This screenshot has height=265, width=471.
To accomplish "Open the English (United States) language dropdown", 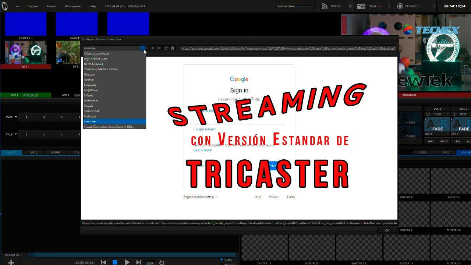I will click(201, 197).
